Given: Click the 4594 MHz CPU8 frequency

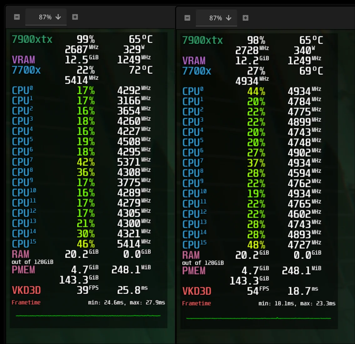Looking at the screenshot, I should point(304,173).
